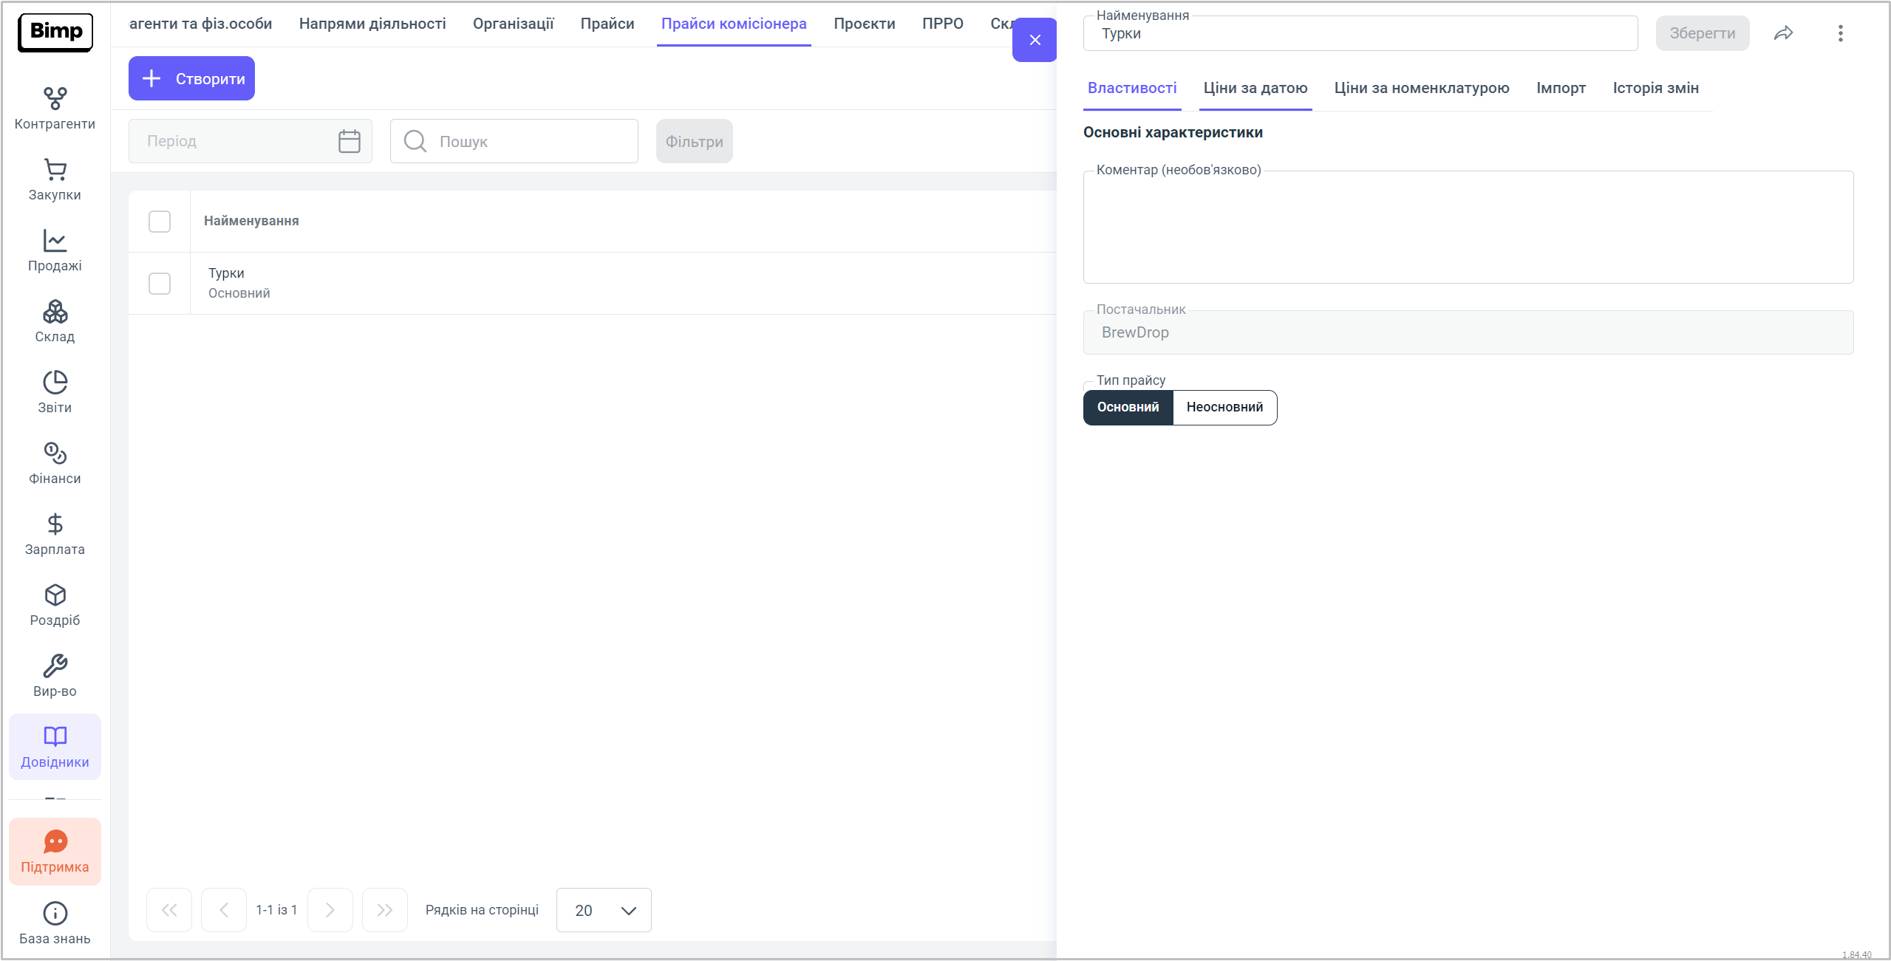The image size is (1891, 961).
Task: Open Підтримка support chat icon
Action: point(55,842)
